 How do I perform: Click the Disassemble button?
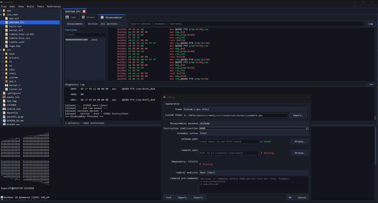75,24
